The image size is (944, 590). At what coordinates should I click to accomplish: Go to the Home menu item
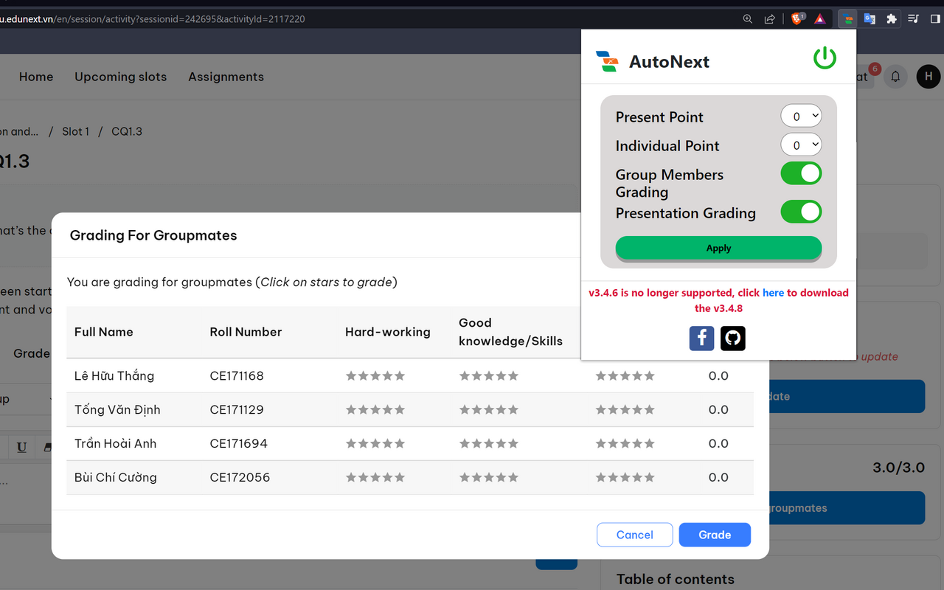[35, 77]
